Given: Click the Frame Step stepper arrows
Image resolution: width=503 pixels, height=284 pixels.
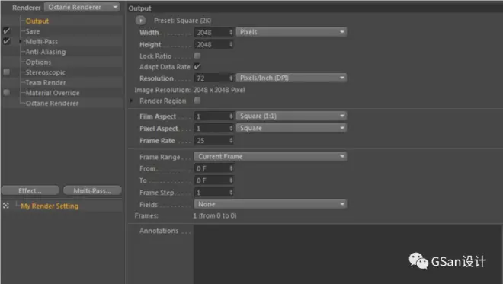Looking at the screenshot, I should tap(231, 193).
